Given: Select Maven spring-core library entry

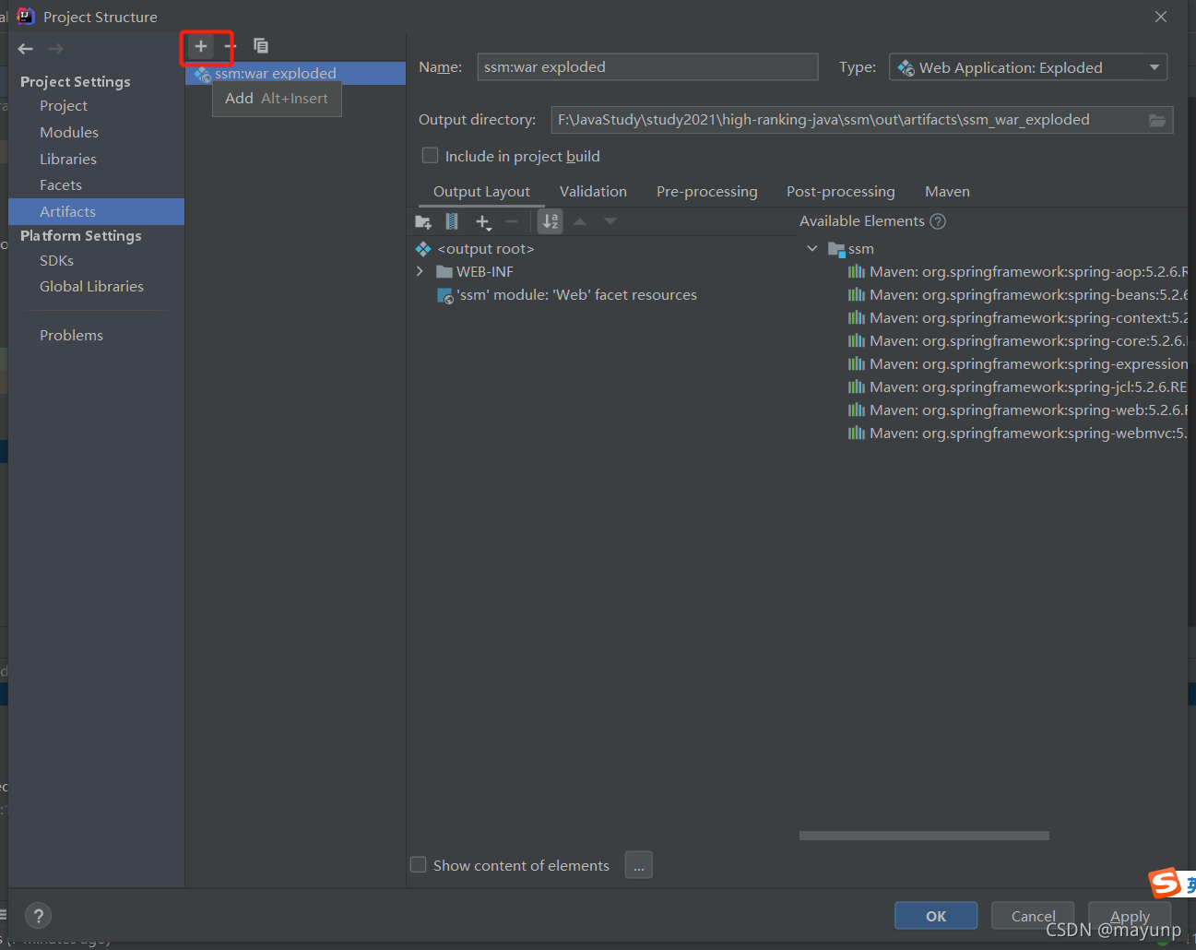Looking at the screenshot, I should [1018, 341].
